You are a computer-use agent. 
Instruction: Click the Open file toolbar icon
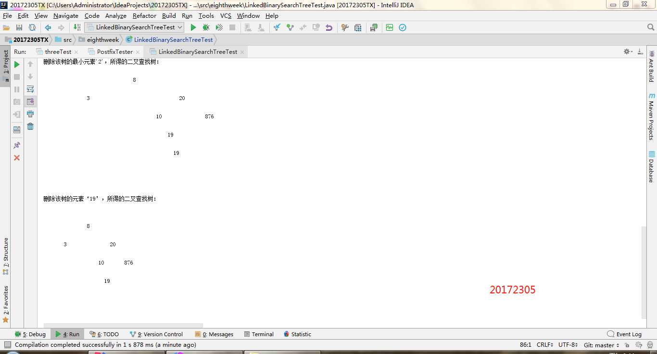point(6,27)
